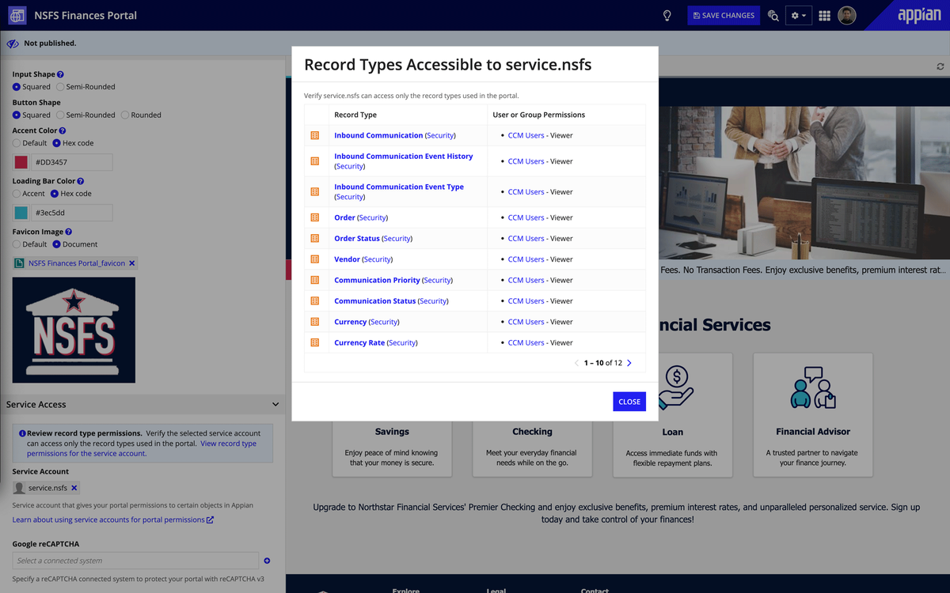Open the app grid waffle icon

click(824, 15)
